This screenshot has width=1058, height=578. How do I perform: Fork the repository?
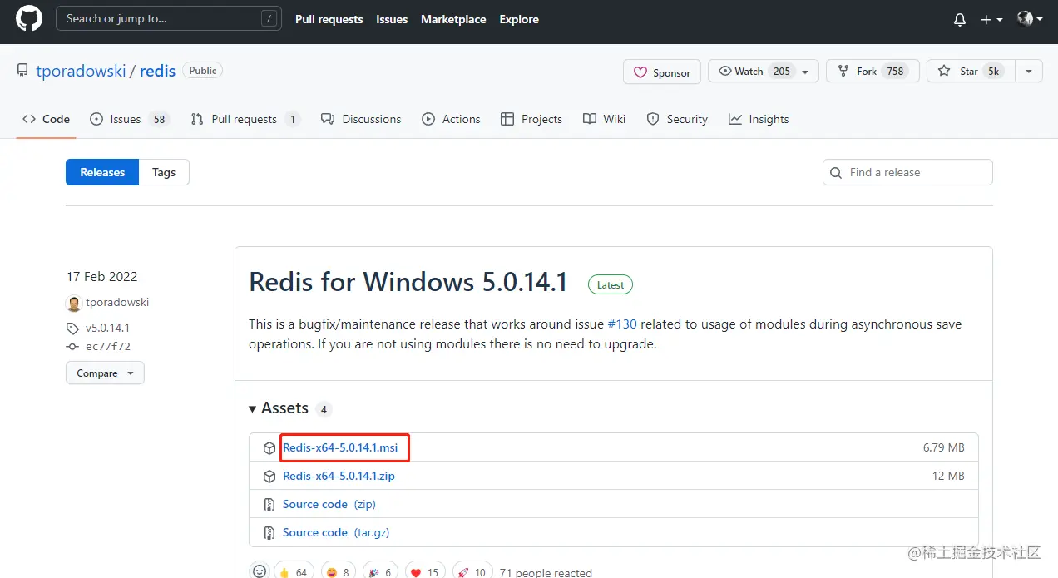[x=872, y=71]
